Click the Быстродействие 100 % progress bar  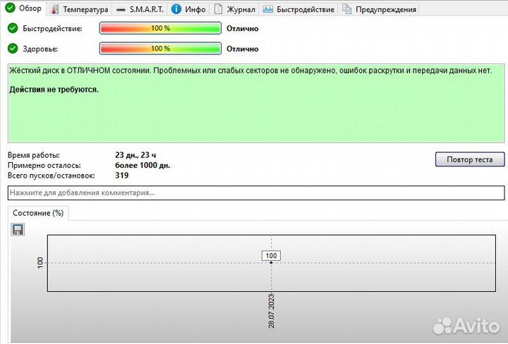[160, 28]
